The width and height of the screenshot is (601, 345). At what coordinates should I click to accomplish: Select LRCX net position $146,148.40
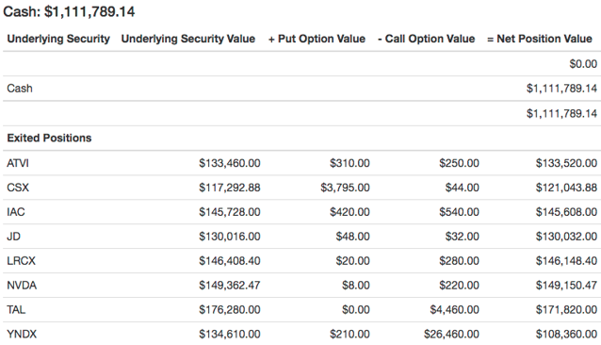click(566, 261)
